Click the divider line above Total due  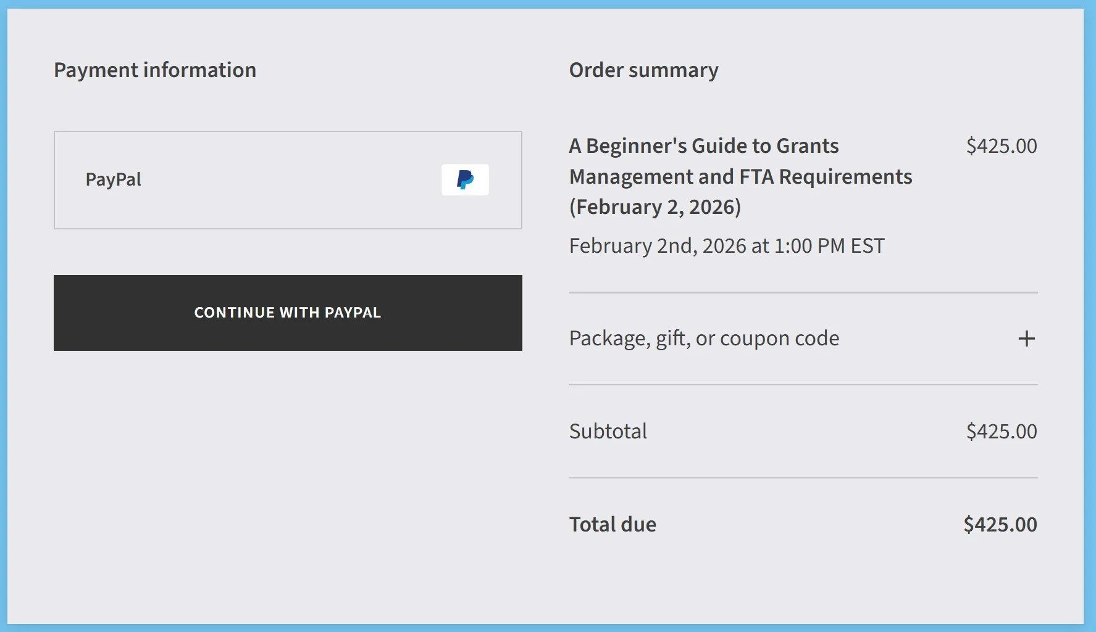click(803, 478)
